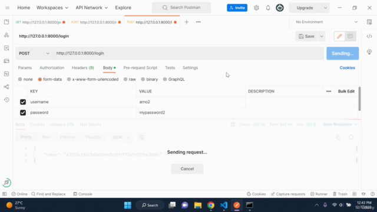The width and height of the screenshot is (377, 212).
Task: Open Chrome from the taskbar
Action: point(211,205)
